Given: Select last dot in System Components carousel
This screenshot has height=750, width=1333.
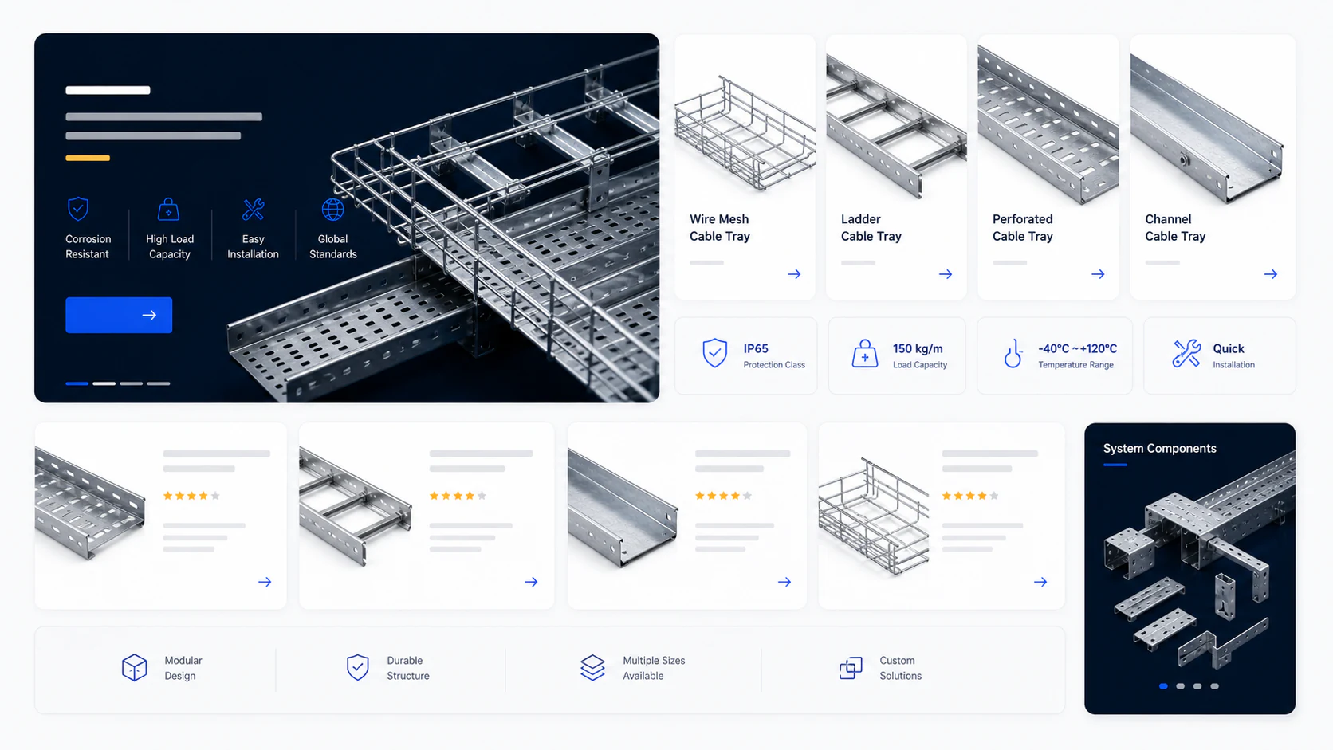Looking at the screenshot, I should pyautogui.click(x=1214, y=686).
